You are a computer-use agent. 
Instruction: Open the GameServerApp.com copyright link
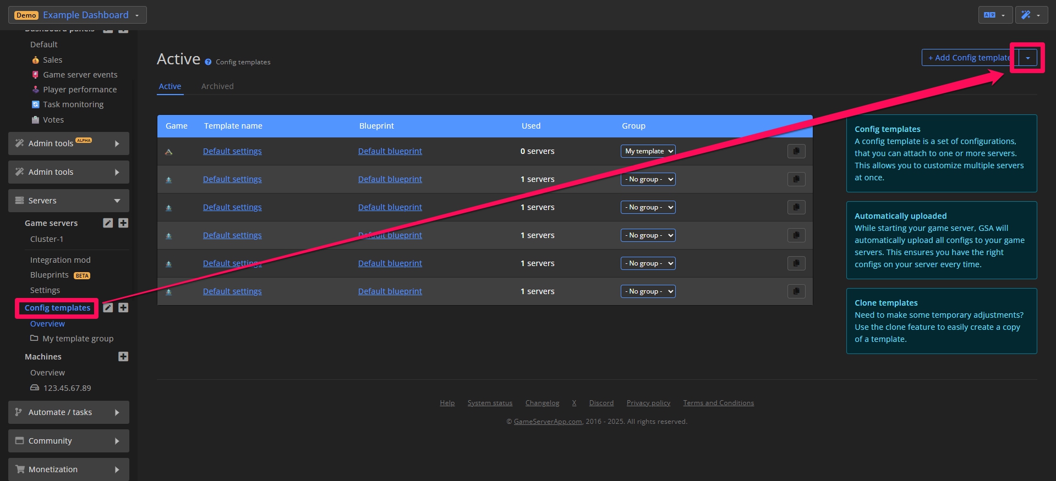pos(548,422)
